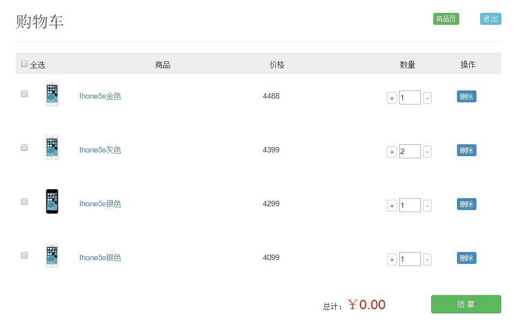The width and height of the screenshot is (525, 336).
Task: Open the black iPhone product thumbnail
Action: click(52, 201)
